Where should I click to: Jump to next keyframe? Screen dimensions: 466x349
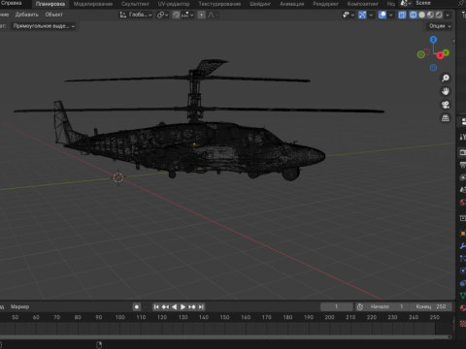coord(192,306)
